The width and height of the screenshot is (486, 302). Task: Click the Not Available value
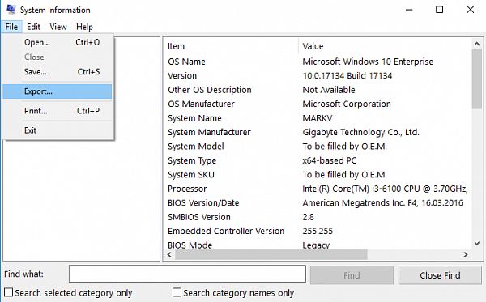click(329, 90)
